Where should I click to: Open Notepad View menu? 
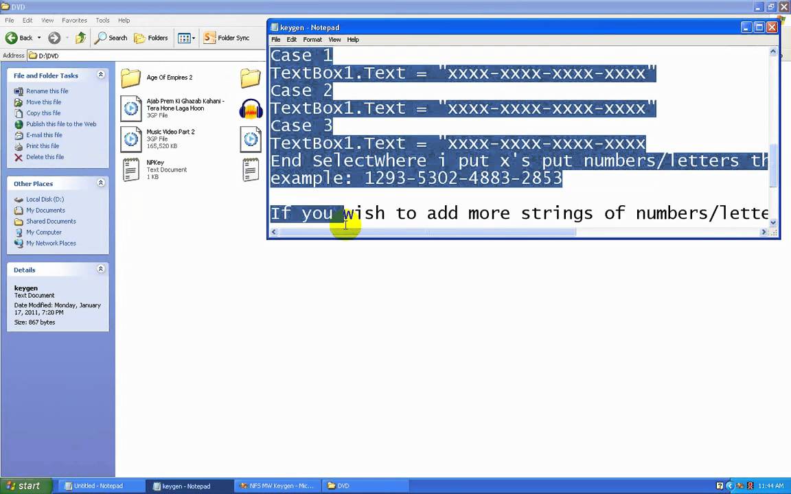coord(334,39)
